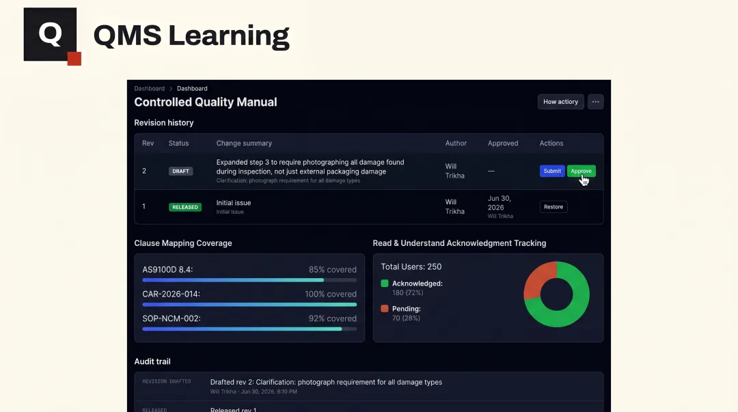
Task: Click the Rev column header
Action: click(x=148, y=143)
